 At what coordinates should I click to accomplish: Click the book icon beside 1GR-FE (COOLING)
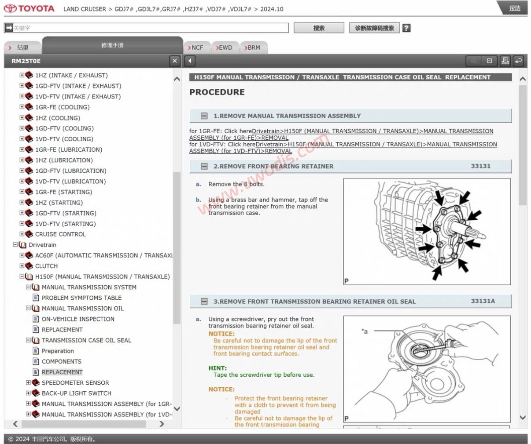click(x=29, y=107)
